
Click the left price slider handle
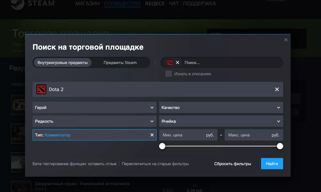pyautogui.click(x=162, y=146)
